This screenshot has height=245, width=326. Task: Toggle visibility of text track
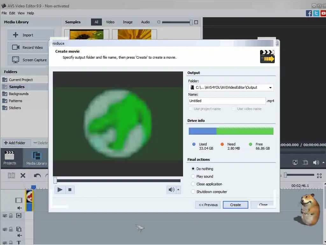(5, 243)
